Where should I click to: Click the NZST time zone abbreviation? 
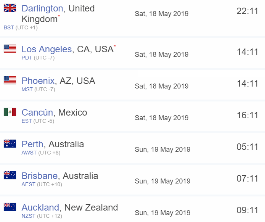tap(28, 216)
